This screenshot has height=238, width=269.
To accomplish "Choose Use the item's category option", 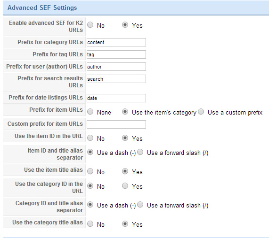I will 125,112.
